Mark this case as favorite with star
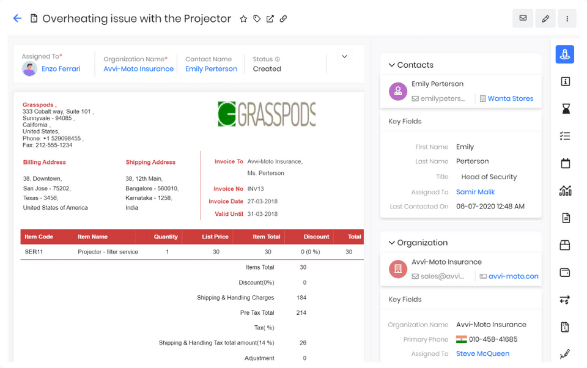The height and width of the screenshot is (368, 587). coord(243,19)
